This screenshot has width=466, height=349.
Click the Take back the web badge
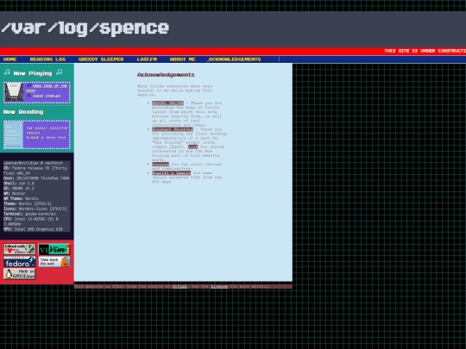(54, 262)
